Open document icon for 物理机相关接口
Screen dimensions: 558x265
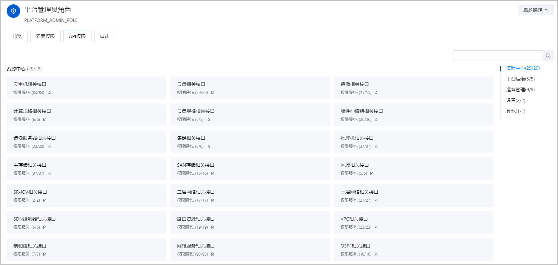coord(376,146)
